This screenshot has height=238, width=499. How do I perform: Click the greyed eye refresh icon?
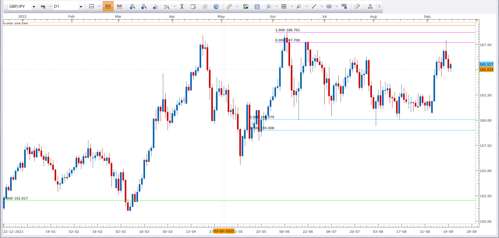(205, 6)
